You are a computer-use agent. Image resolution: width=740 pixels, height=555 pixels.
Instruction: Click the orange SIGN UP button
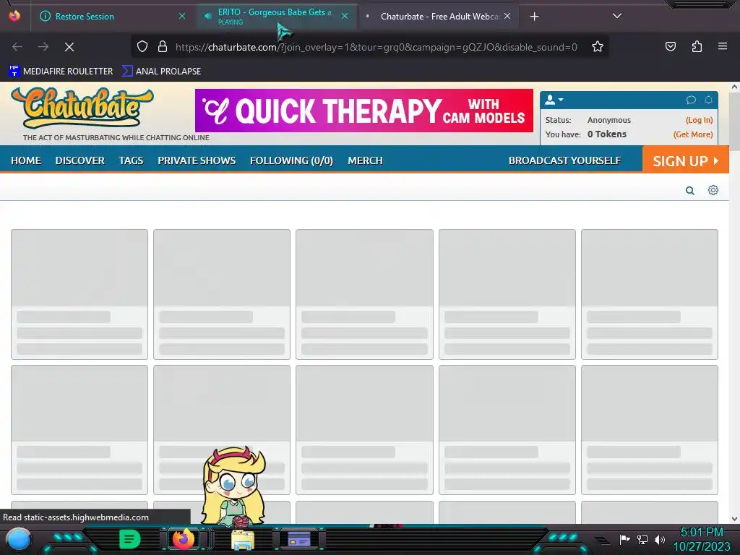(685, 160)
